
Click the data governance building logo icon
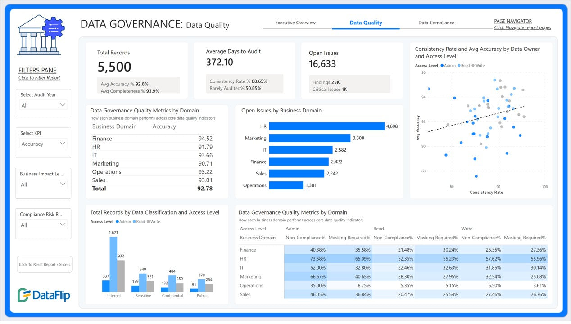(41, 35)
